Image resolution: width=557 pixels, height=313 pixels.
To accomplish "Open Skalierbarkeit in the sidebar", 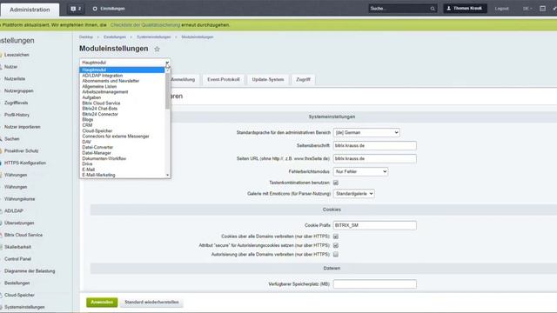I will tap(17, 247).
